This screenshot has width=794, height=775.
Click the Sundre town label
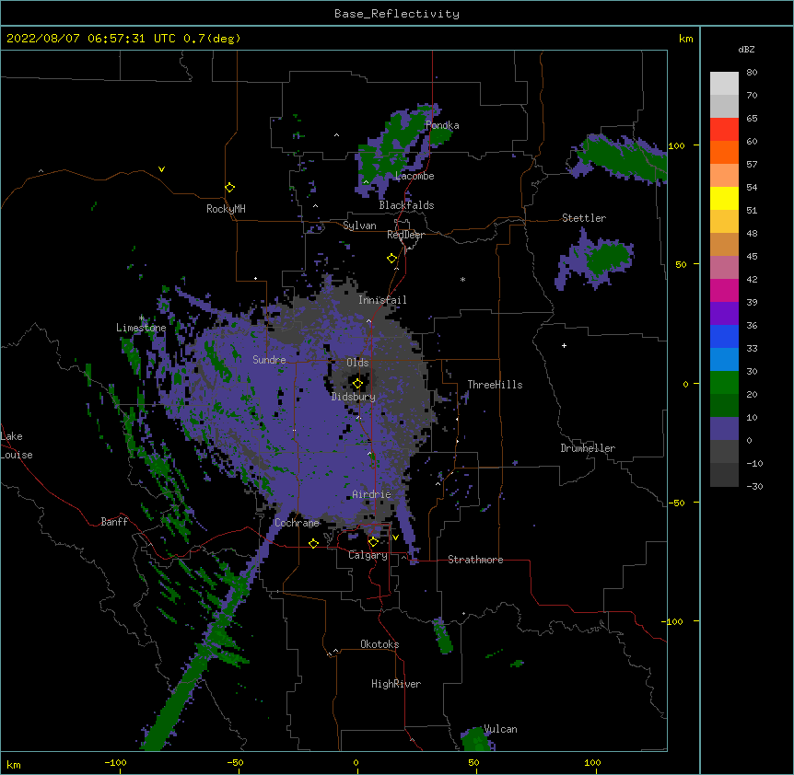269,360
